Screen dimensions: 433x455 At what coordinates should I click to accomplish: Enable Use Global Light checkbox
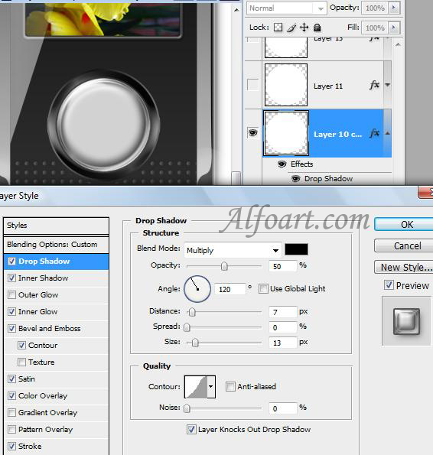point(263,289)
